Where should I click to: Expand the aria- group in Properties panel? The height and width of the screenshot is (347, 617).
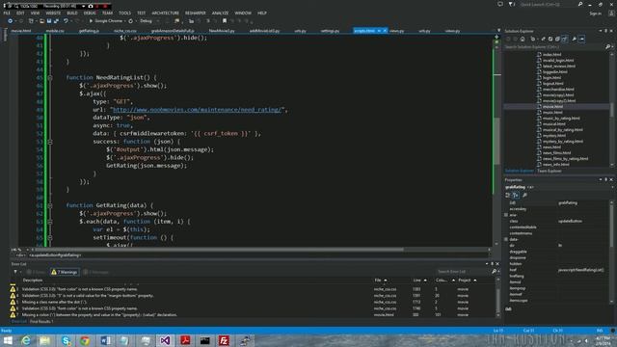(506, 215)
